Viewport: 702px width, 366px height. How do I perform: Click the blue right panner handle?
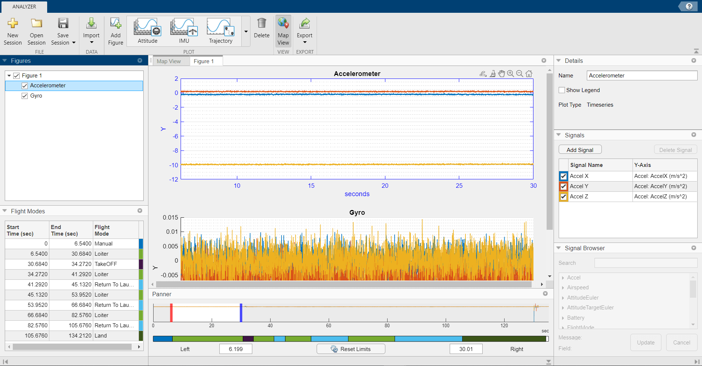click(241, 312)
